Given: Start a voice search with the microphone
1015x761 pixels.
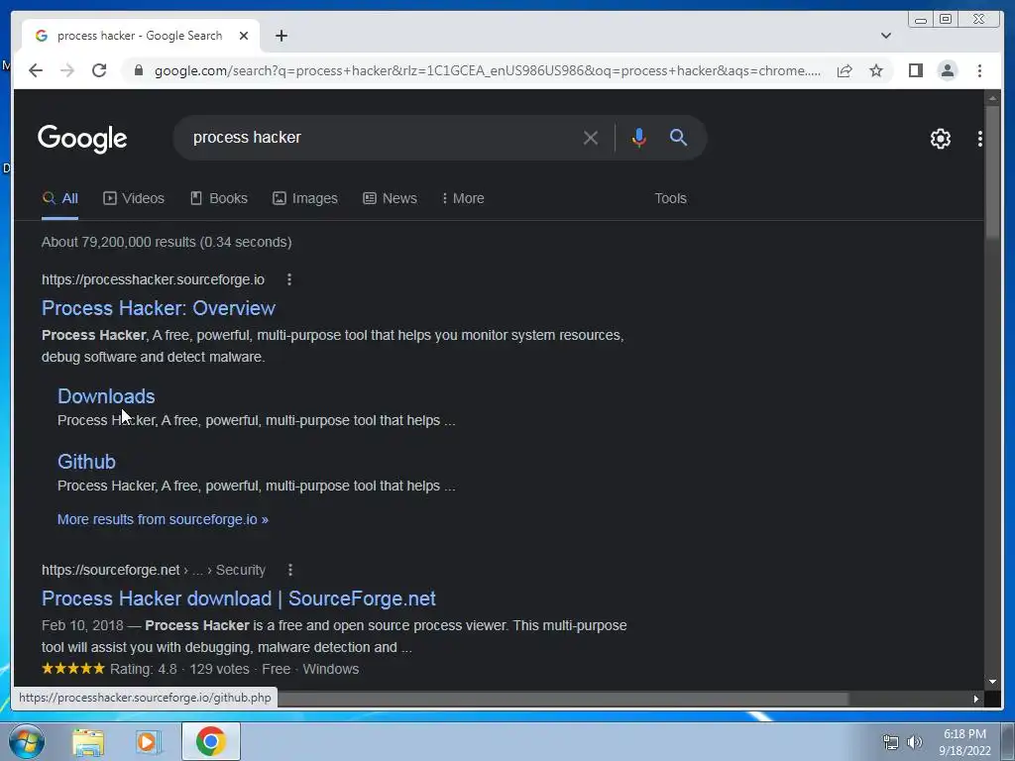Looking at the screenshot, I should tap(639, 138).
